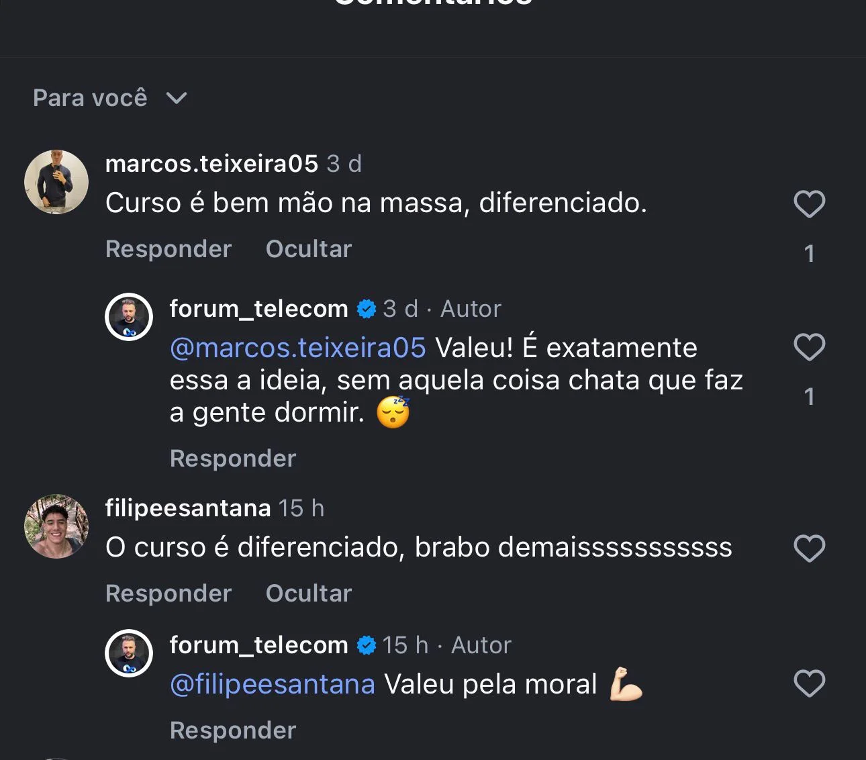
Task: Select the 'Para você' filter label
Action: pyautogui.click(x=90, y=98)
